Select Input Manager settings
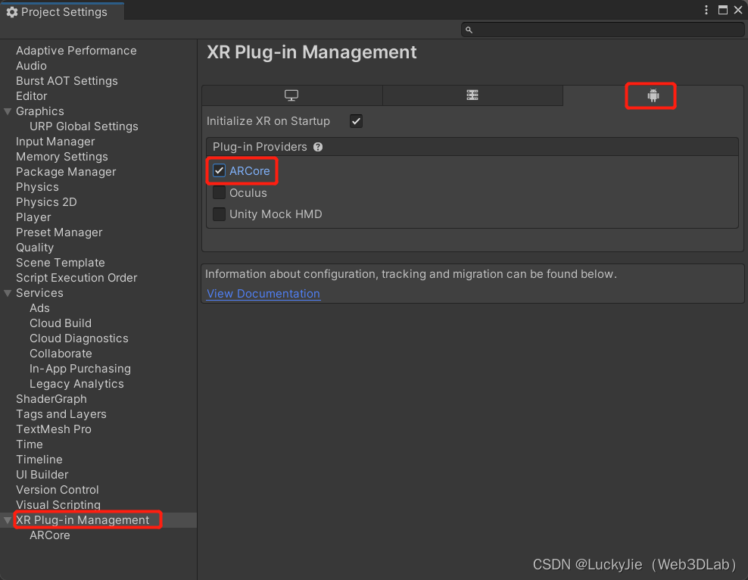The width and height of the screenshot is (748, 580). click(x=55, y=142)
